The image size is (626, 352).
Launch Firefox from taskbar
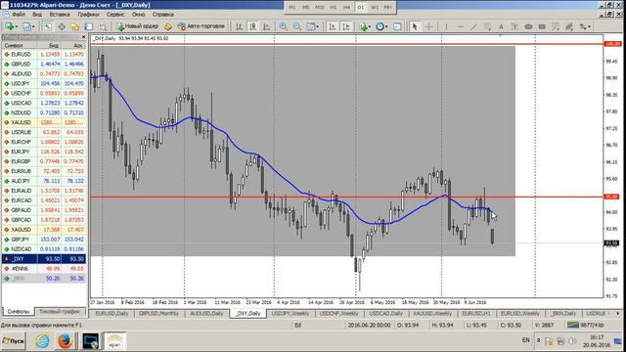(x=65, y=341)
